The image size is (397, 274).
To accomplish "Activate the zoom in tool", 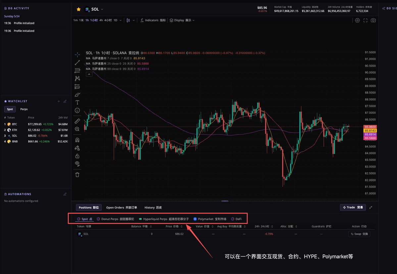I will click(77, 129).
